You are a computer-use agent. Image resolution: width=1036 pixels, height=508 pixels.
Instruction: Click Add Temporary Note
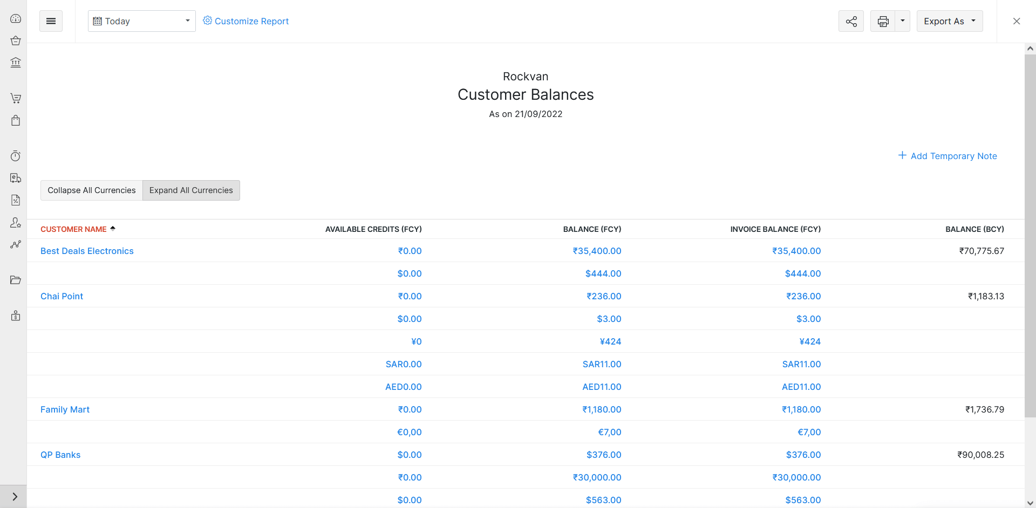948,156
